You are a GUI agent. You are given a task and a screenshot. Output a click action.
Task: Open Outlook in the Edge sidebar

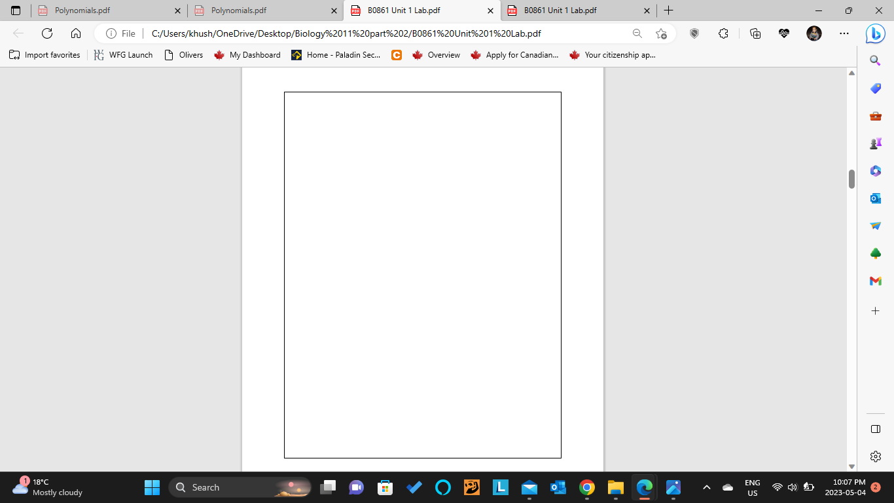click(875, 198)
